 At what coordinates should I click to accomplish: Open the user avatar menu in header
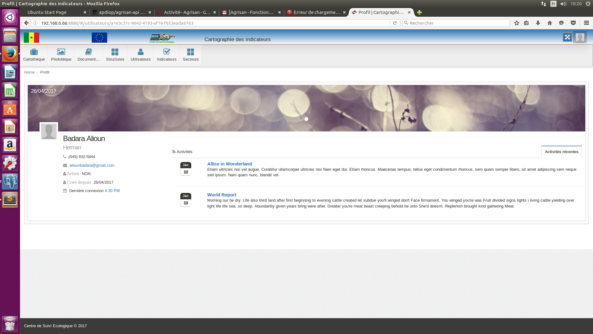pos(580,37)
